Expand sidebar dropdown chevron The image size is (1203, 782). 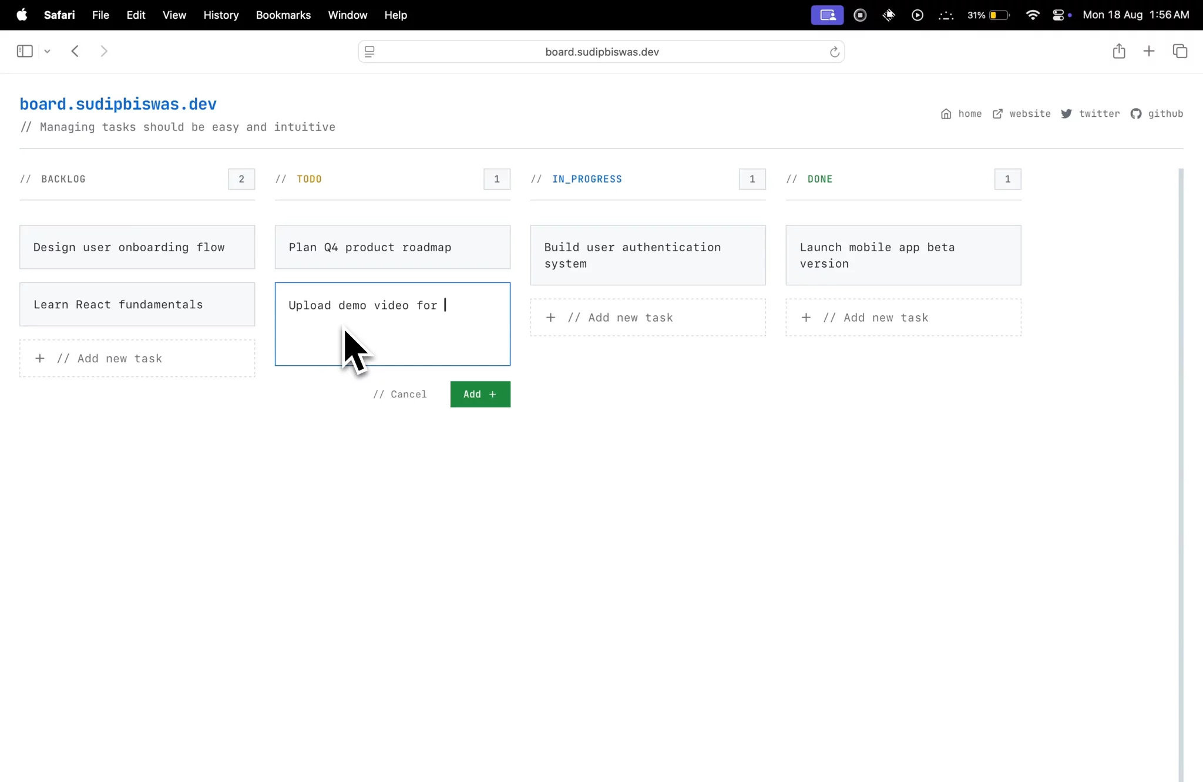coord(48,52)
